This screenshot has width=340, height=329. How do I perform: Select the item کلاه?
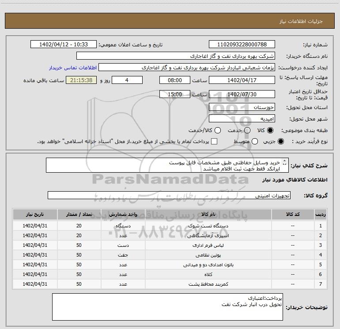point(208,274)
